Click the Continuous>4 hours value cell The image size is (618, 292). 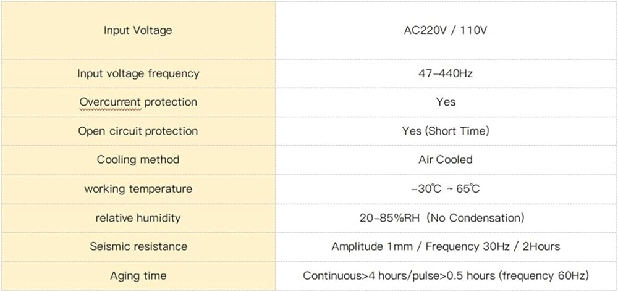[x=446, y=276]
